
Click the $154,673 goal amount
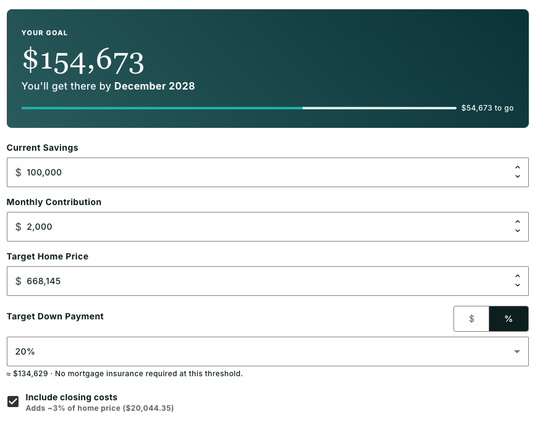click(83, 61)
